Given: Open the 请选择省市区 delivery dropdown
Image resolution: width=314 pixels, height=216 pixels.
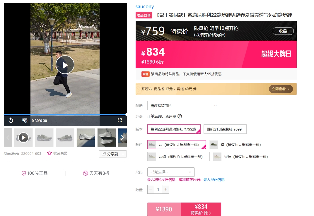Looking at the screenshot, I should (x=184, y=105).
